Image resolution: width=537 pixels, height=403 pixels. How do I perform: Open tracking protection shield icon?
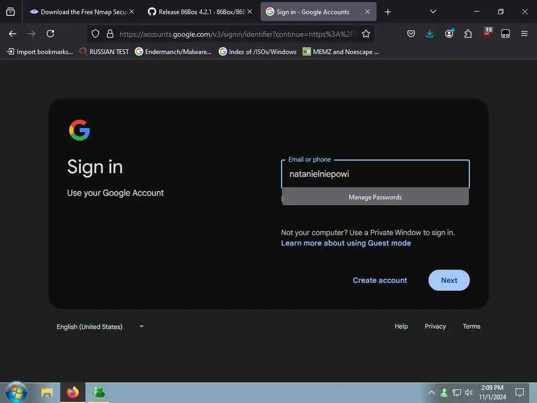[95, 34]
